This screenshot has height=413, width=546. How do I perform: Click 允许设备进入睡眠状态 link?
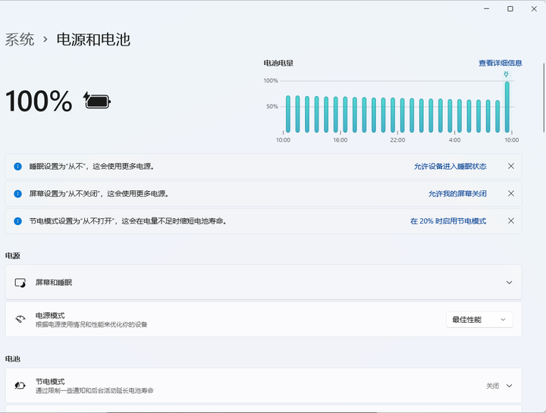pos(450,166)
